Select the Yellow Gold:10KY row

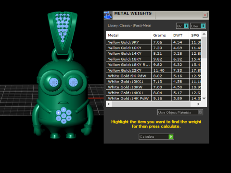point(154,48)
